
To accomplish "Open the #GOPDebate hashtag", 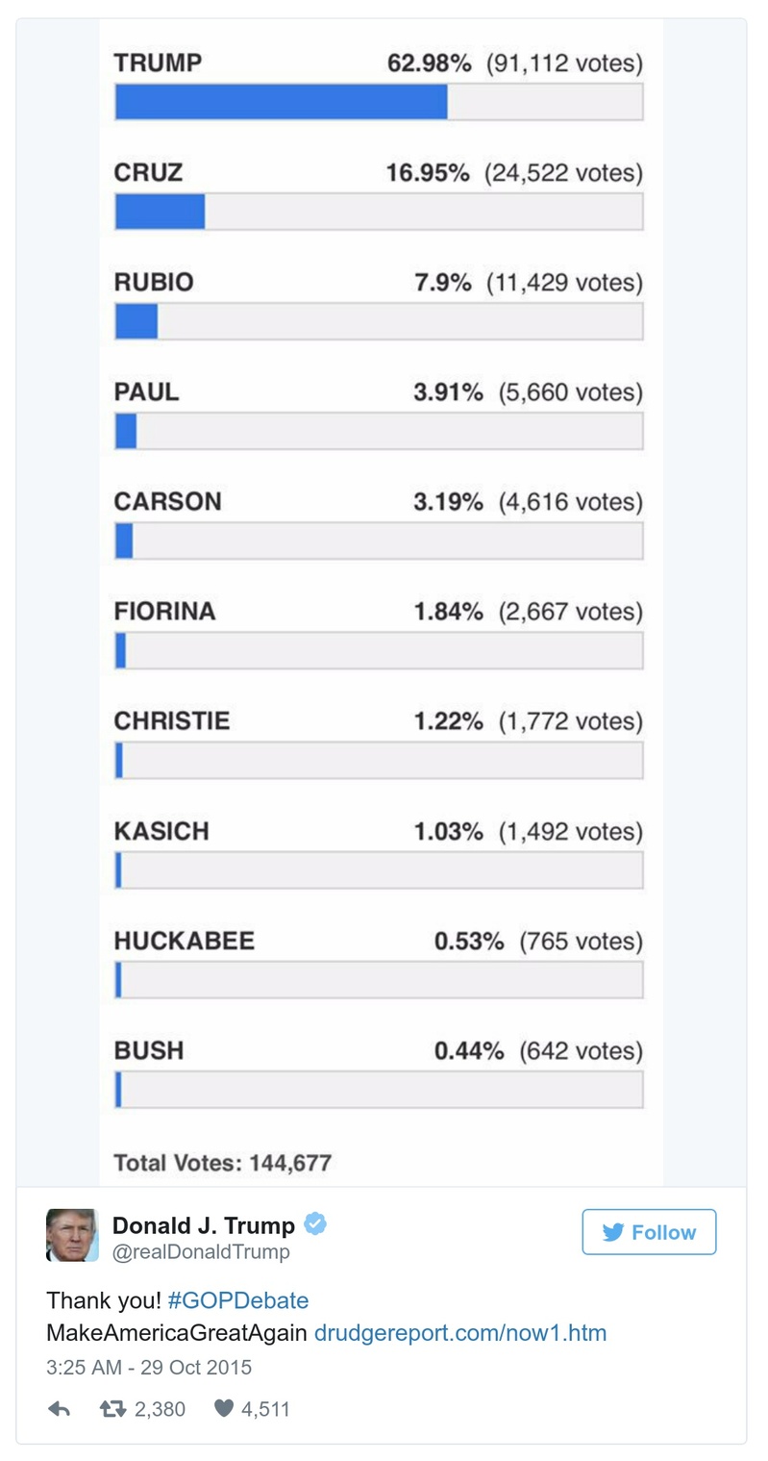I will tap(238, 1301).
